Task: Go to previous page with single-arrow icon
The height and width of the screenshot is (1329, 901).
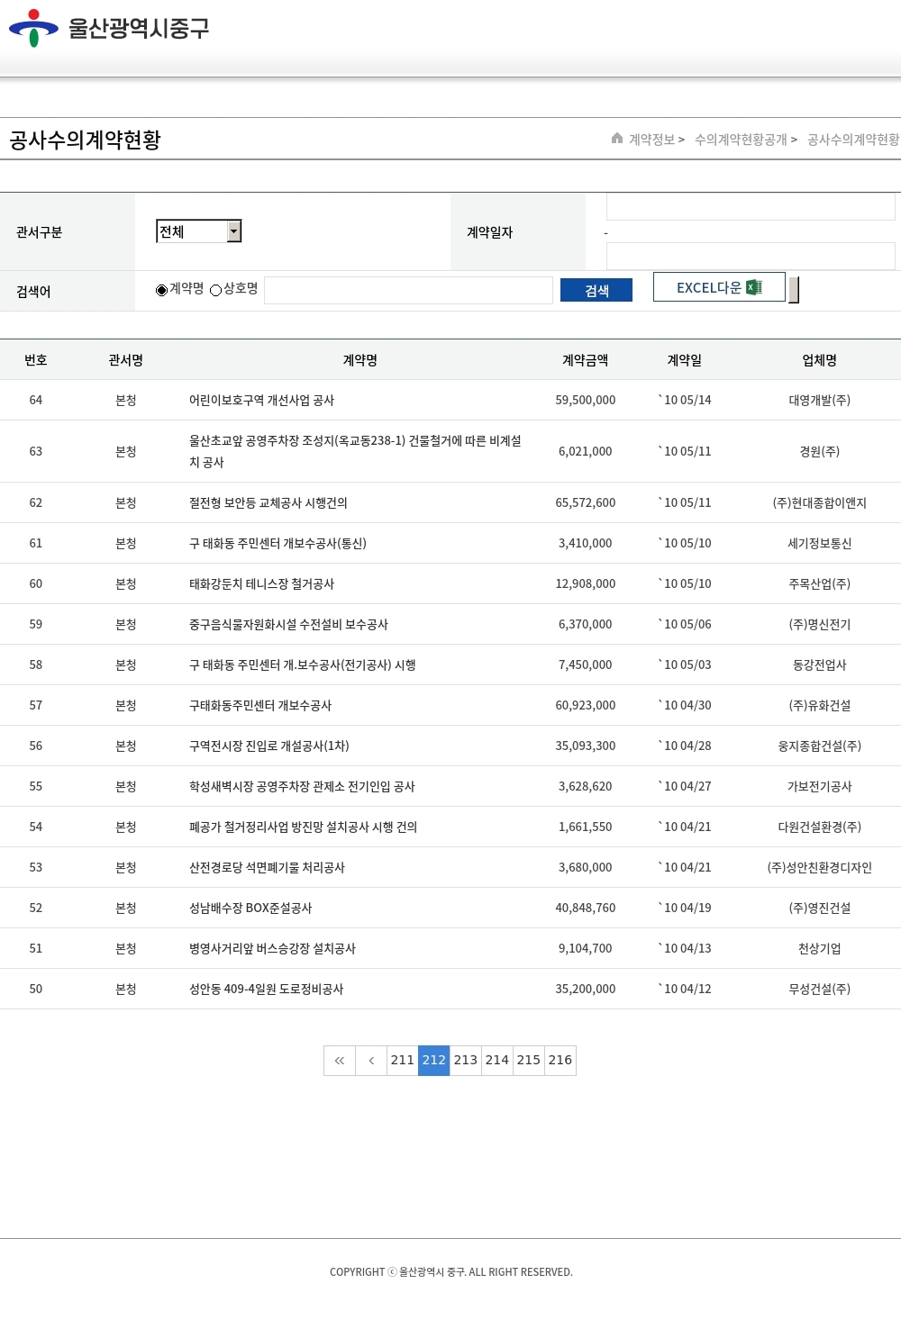Action: point(371,1061)
